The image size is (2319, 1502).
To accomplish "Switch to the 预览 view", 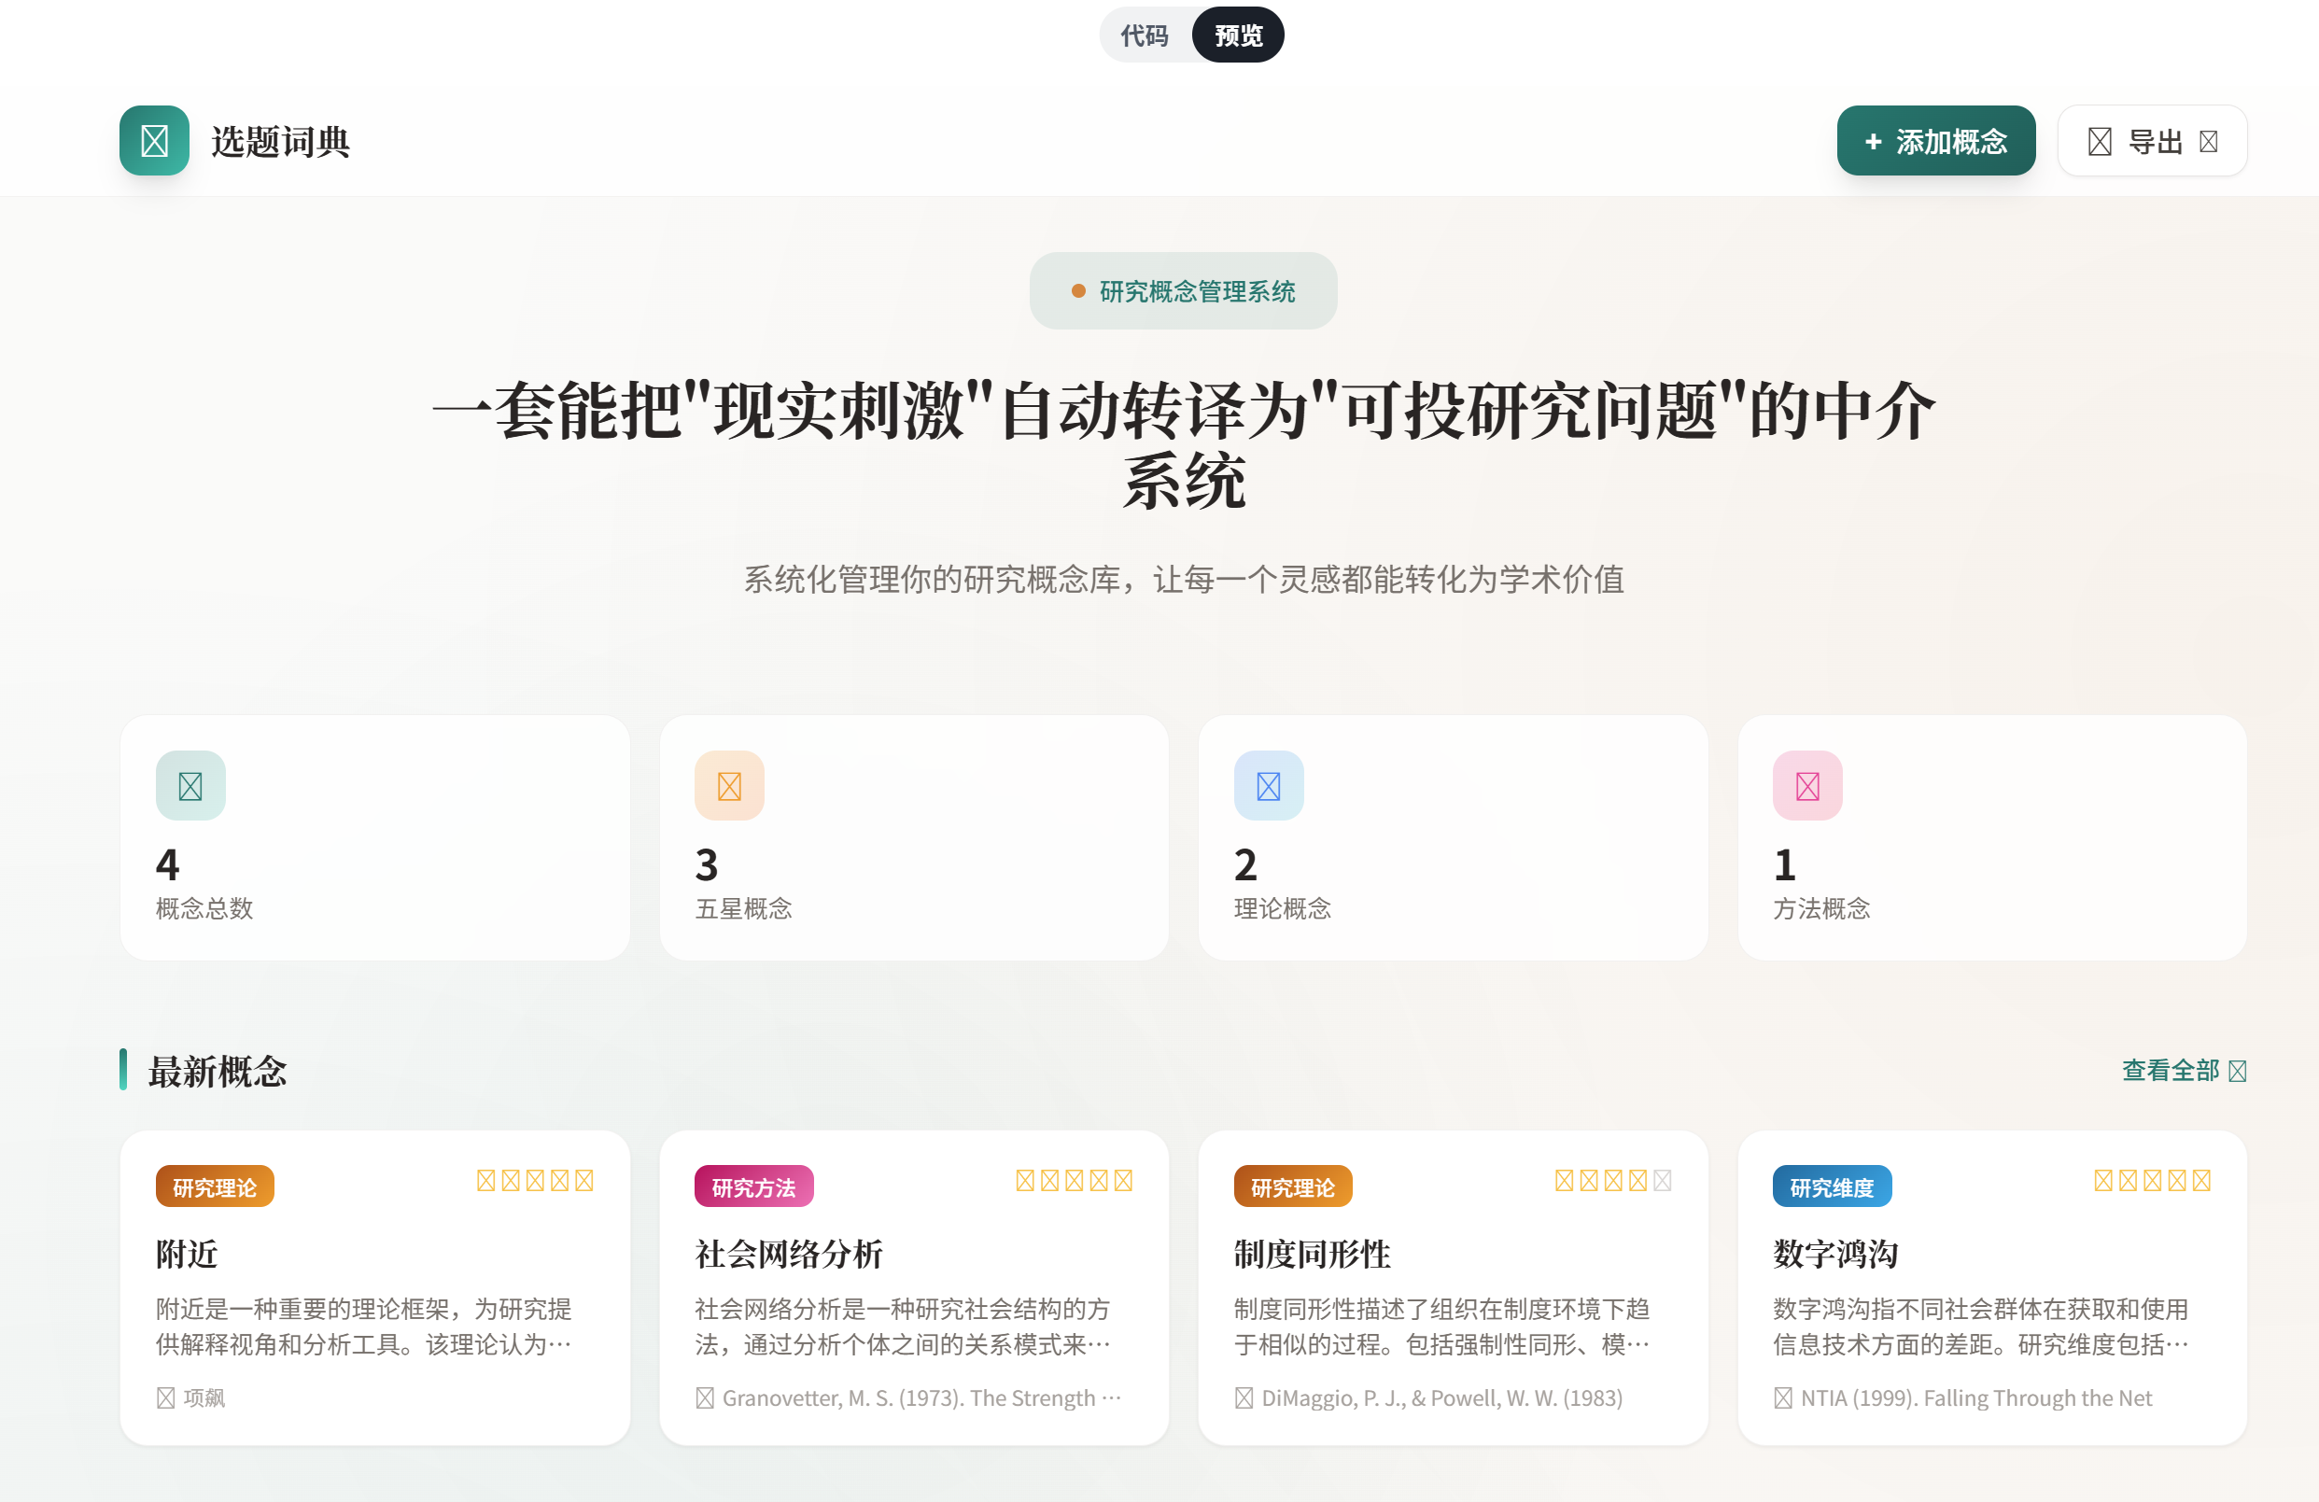I will [x=1237, y=36].
